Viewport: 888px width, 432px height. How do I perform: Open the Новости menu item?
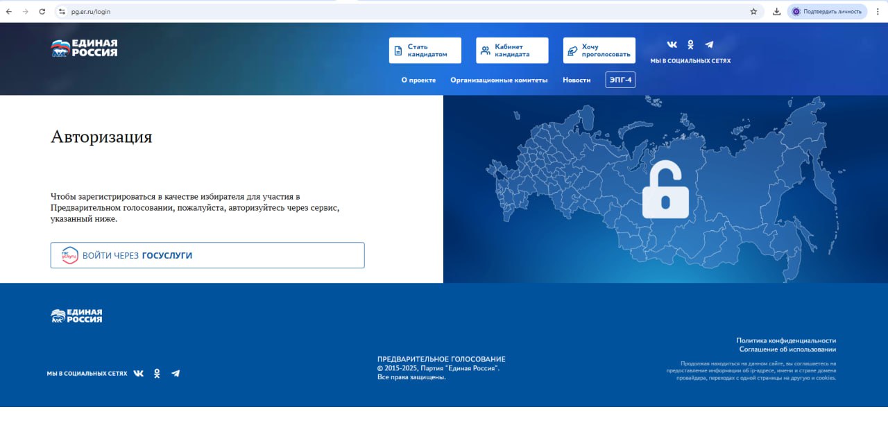[x=577, y=80]
